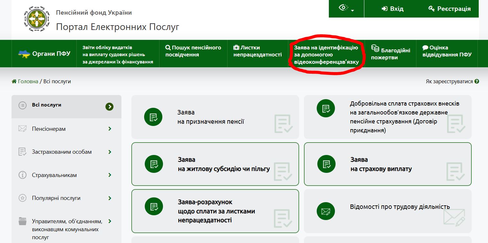Click the Вхід login button

point(393,9)
